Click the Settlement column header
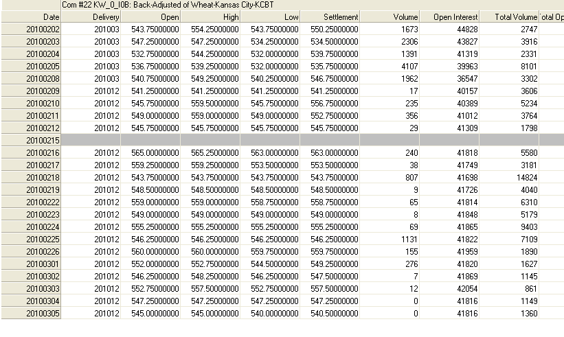This screenshot has width=564, height=337. [330, 16]
